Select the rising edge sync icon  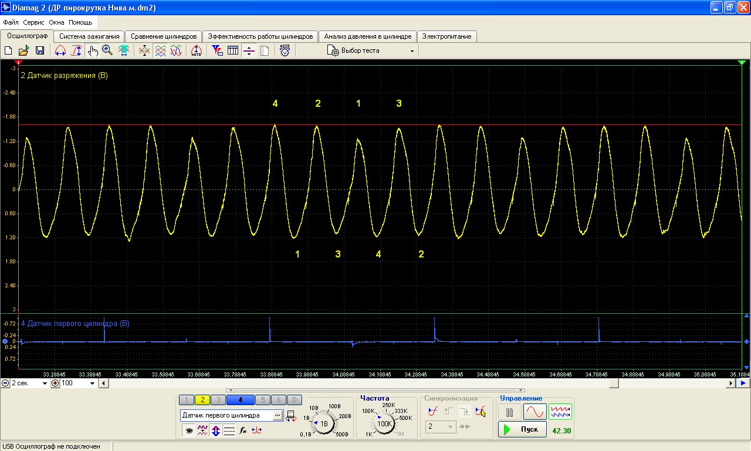449,411
